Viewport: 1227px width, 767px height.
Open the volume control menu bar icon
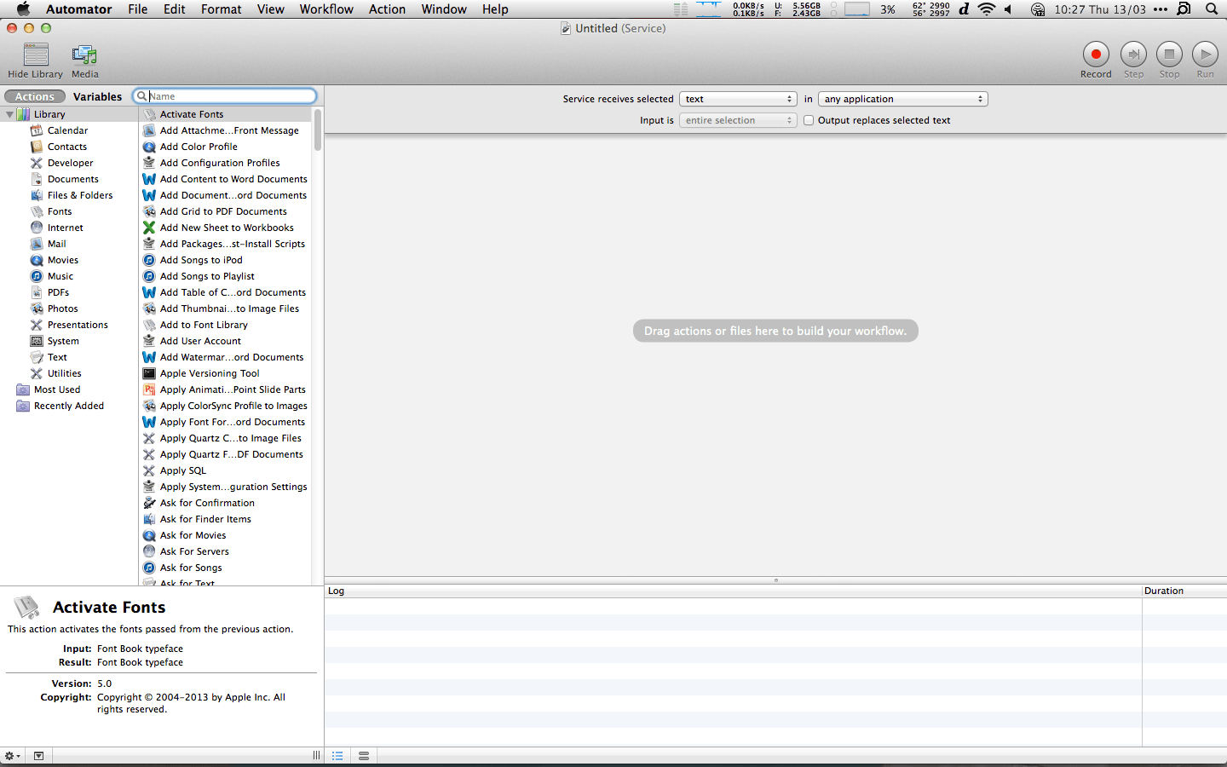tap(1009, 9)
